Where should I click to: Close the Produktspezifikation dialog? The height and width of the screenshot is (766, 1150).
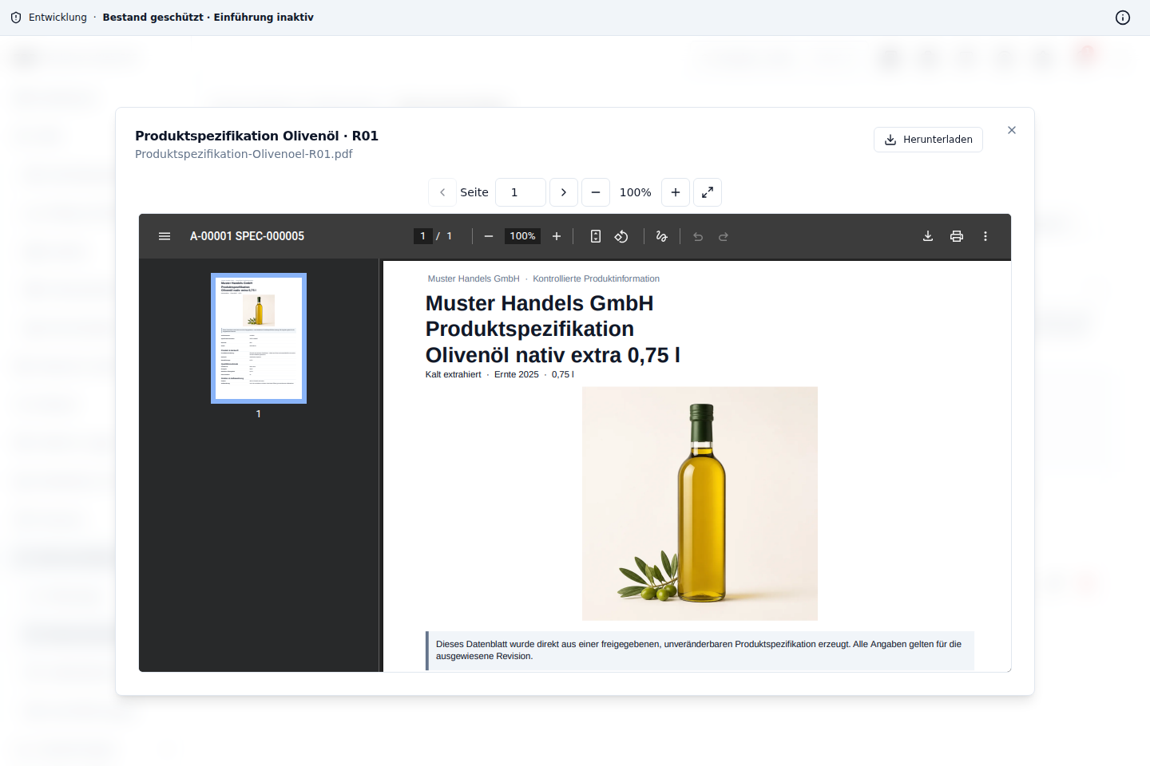1012,130
